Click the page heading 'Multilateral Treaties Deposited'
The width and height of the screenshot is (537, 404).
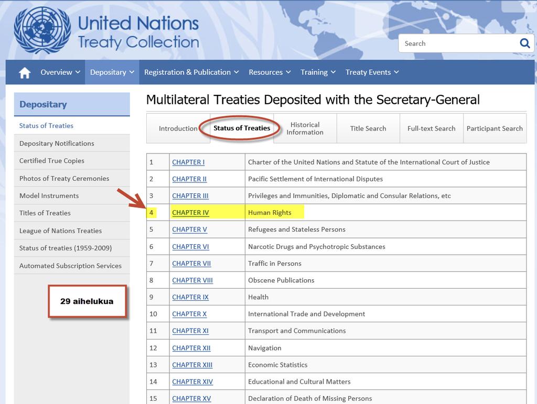[x=313, y=100]
